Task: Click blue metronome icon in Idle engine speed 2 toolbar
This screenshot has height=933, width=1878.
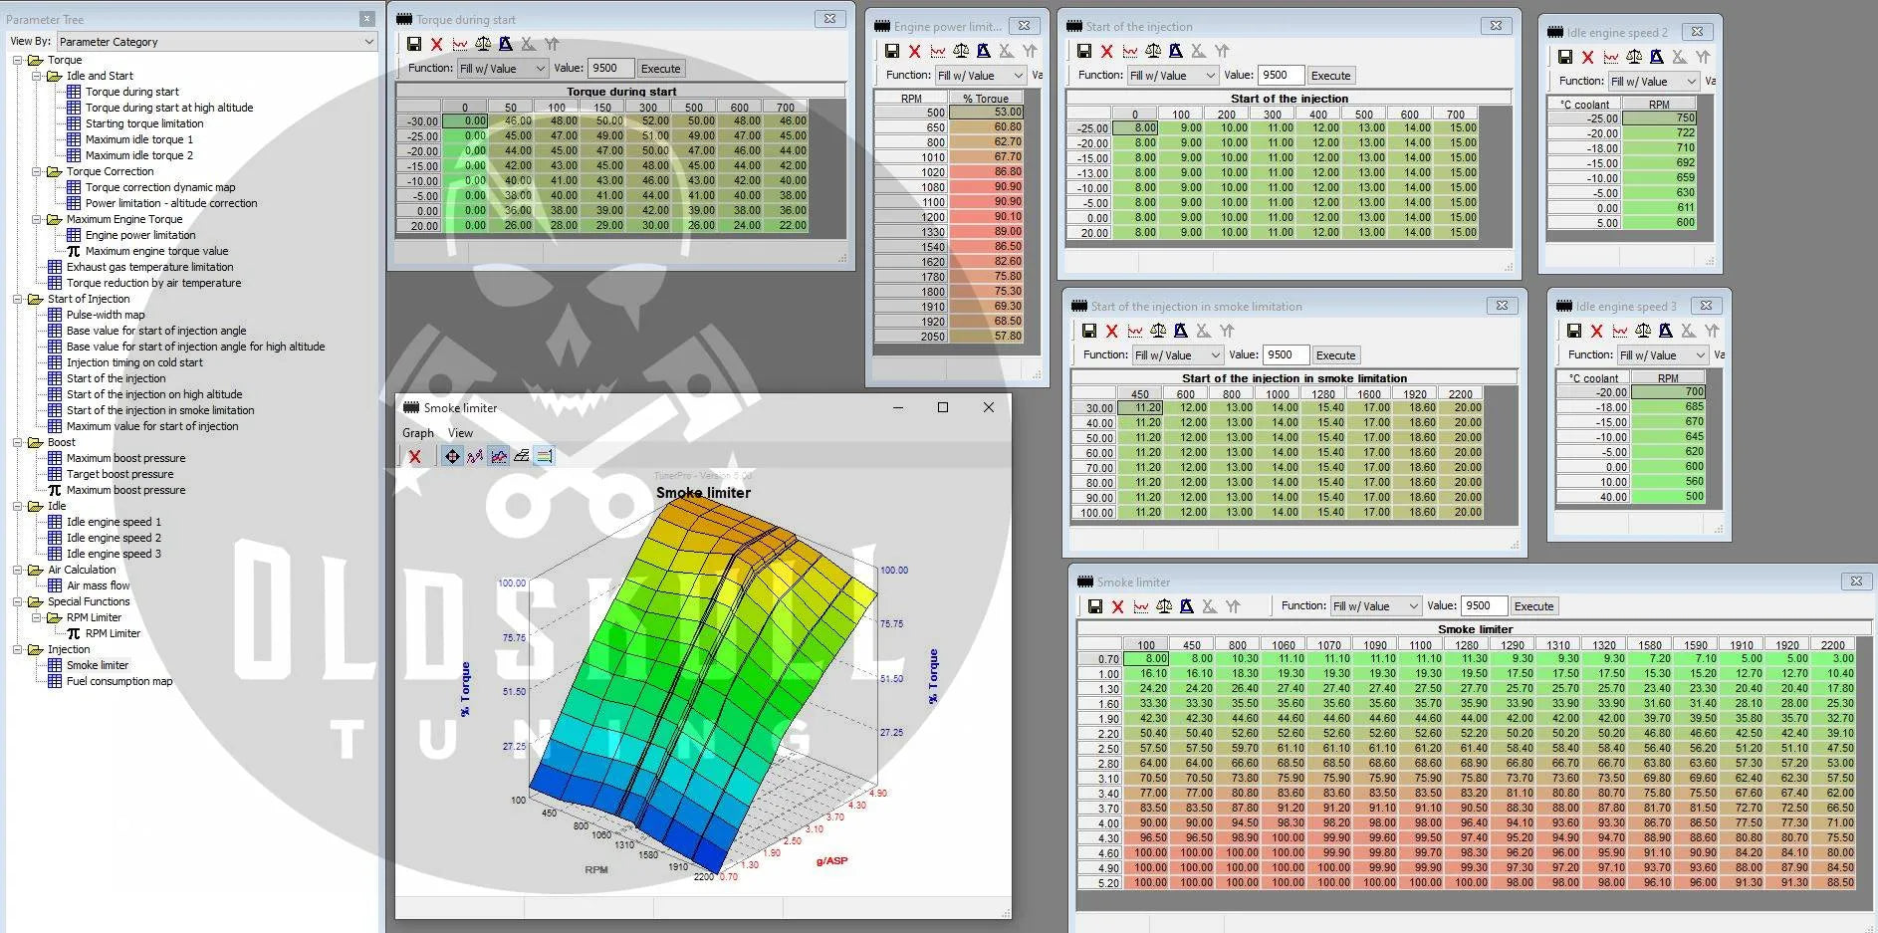Action: 1656,57
